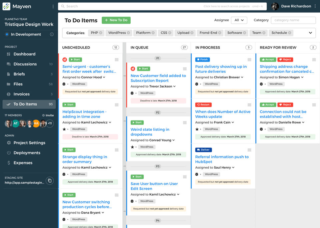This screenshot has width=320, height=228.
Task: Click the category name input
Action: [x=293, y=20]
